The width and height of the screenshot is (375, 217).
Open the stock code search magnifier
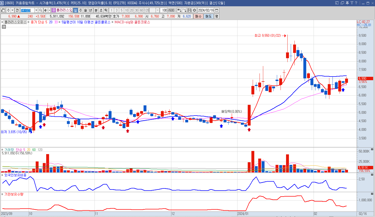click(41, 10)
